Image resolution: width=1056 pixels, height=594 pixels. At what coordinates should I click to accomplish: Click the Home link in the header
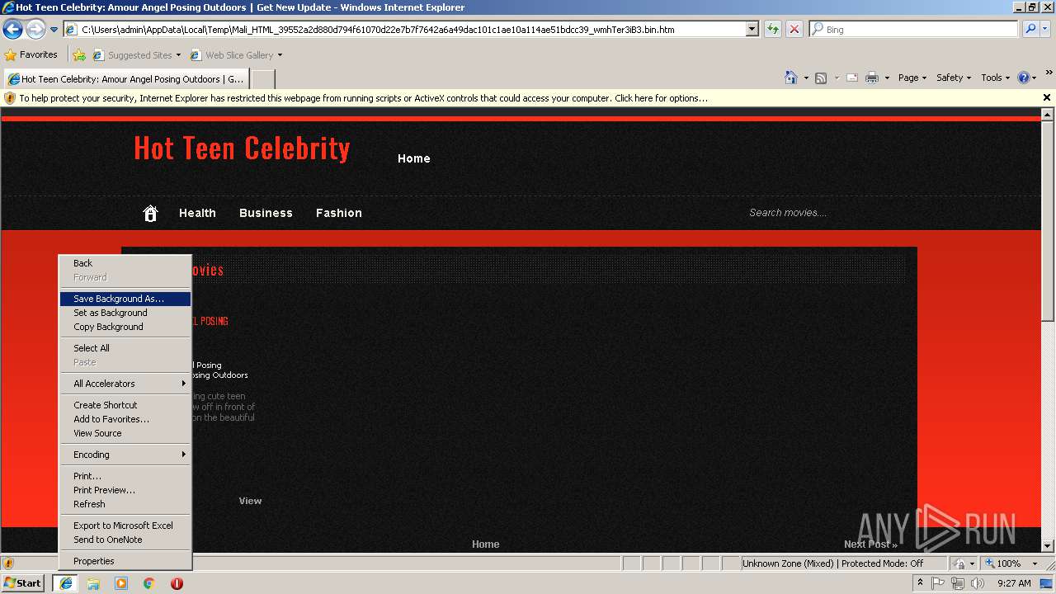[x=414, y=158]
